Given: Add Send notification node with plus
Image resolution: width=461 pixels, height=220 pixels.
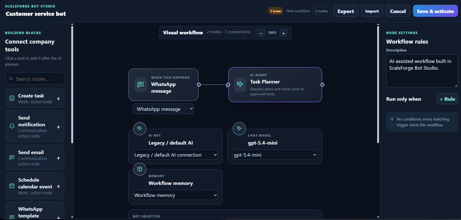Looking at the screenshot, I should point(58,127).
